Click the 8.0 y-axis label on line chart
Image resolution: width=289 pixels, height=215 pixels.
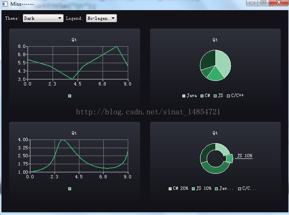pos(21,46)
